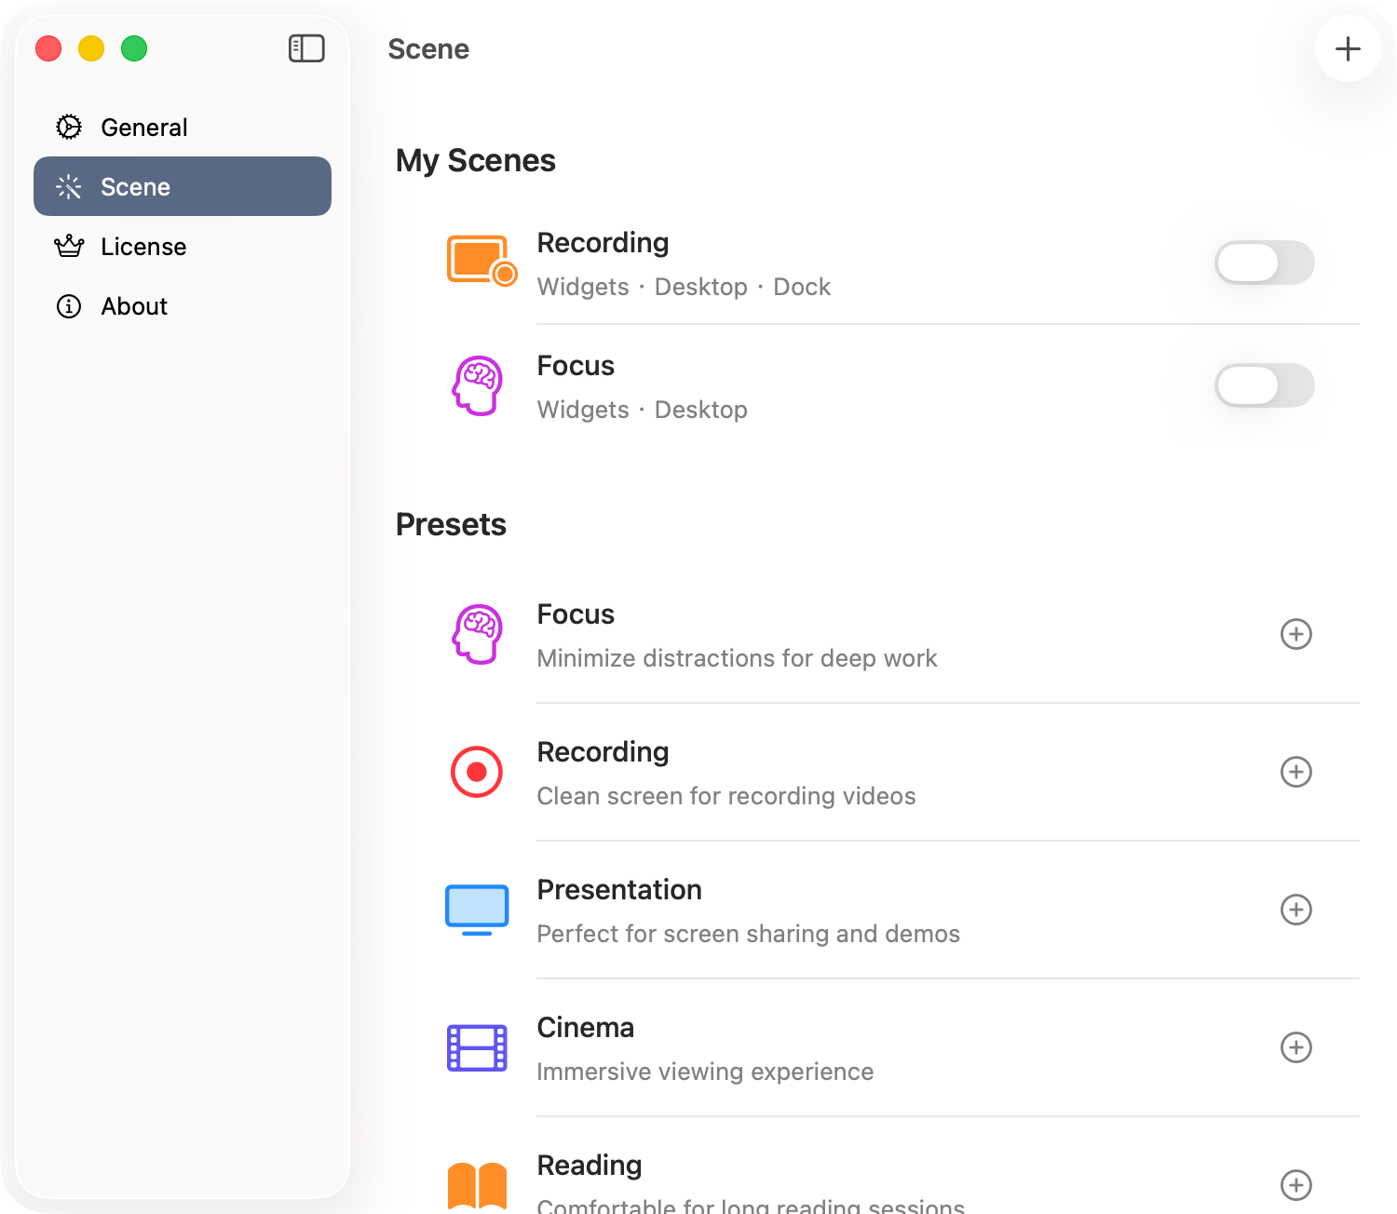This screenshot has width=1397, height=1214.
Task: Add the Focus preset scene
Action: (1295, 634)
